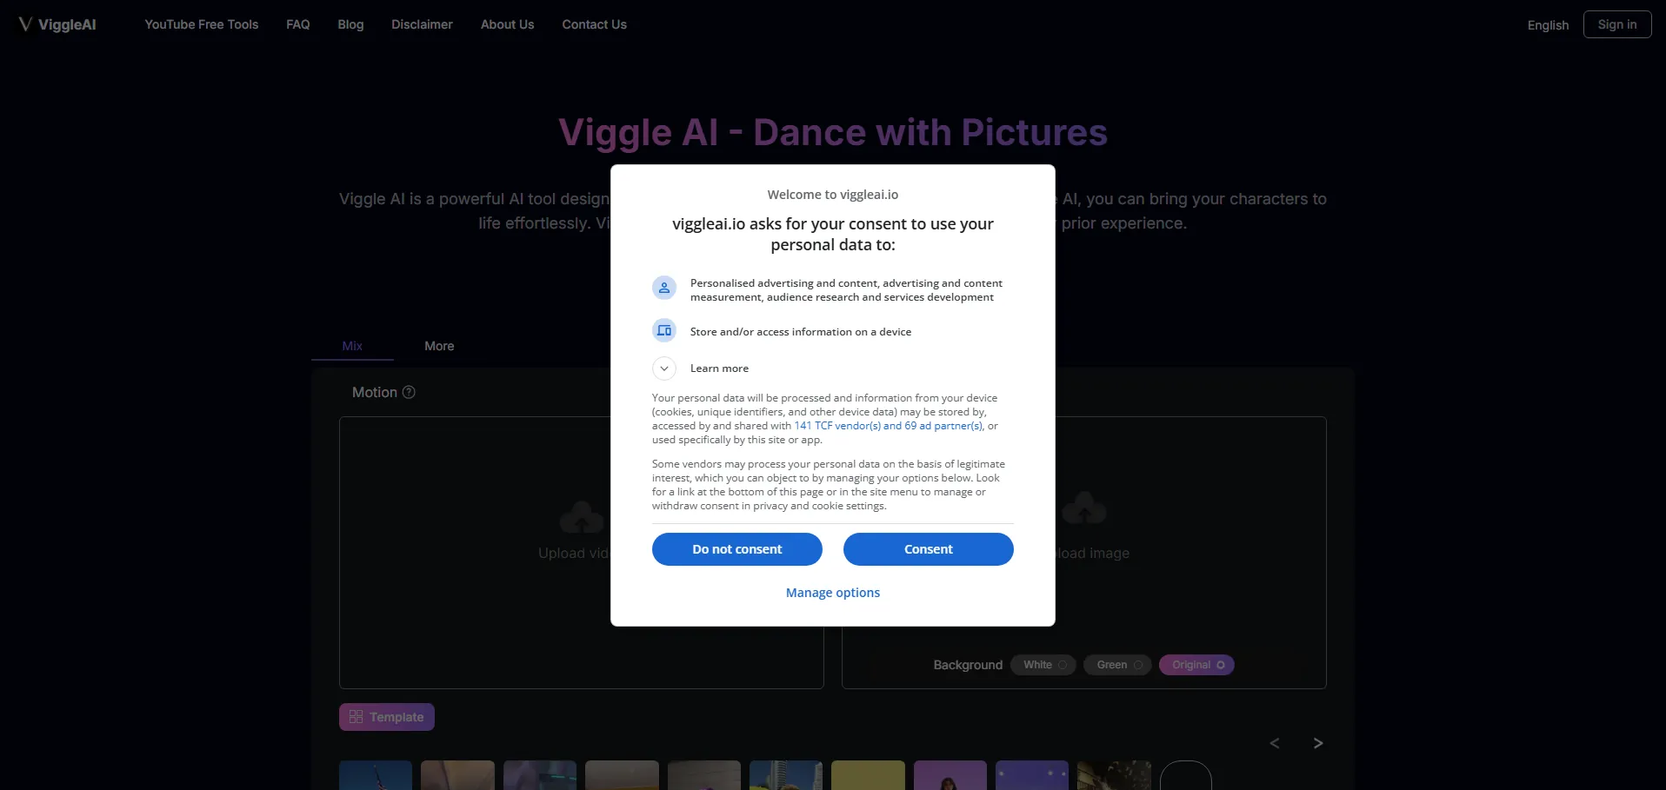The height and width of the screenshot is (790, 1666).
Task: Select the Original background option
Action: click(x=1196, y=665)
